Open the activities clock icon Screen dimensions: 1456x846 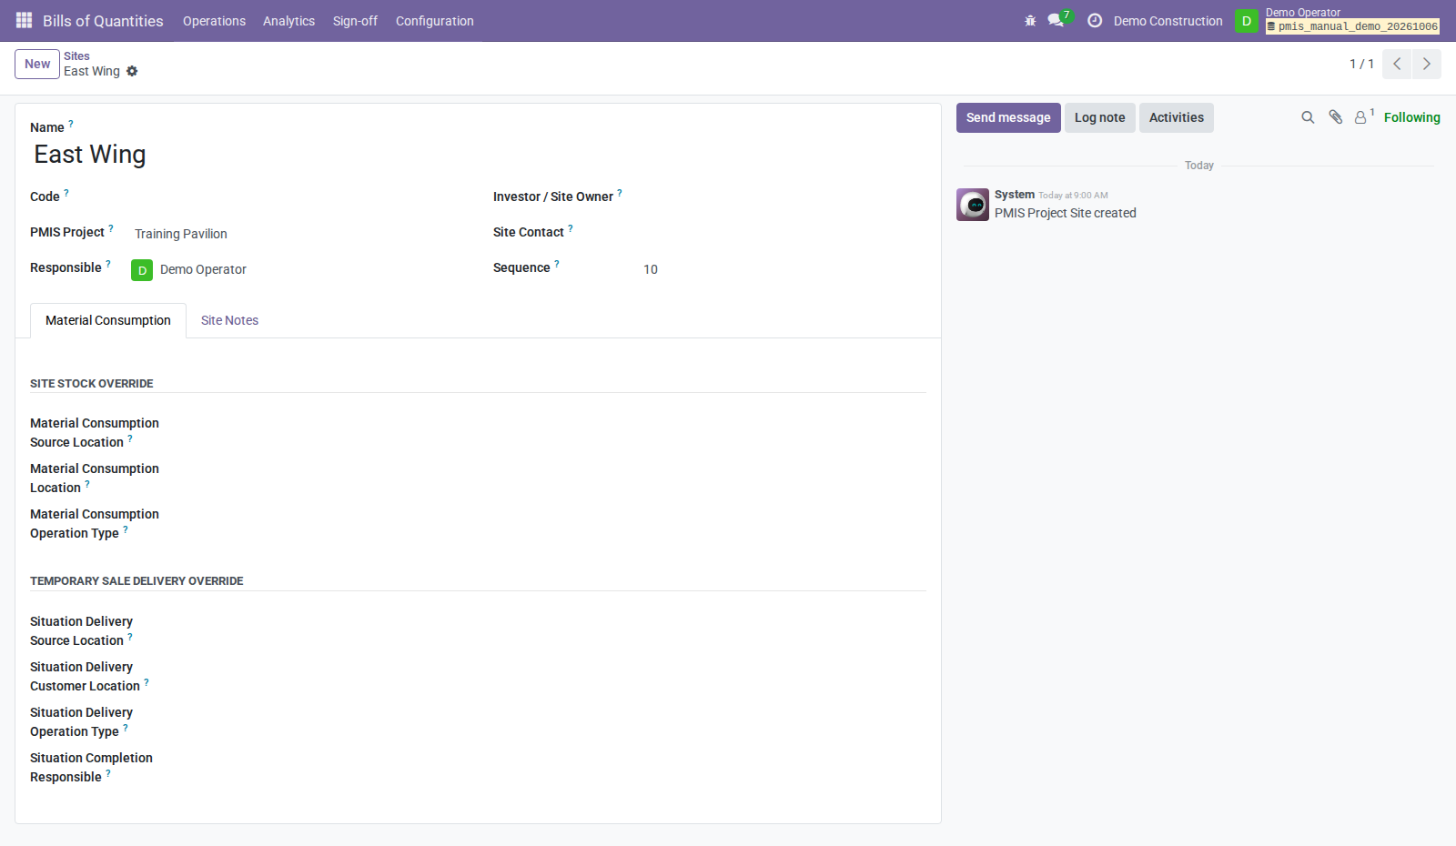pyautogui.click(x=1095, y=20)
